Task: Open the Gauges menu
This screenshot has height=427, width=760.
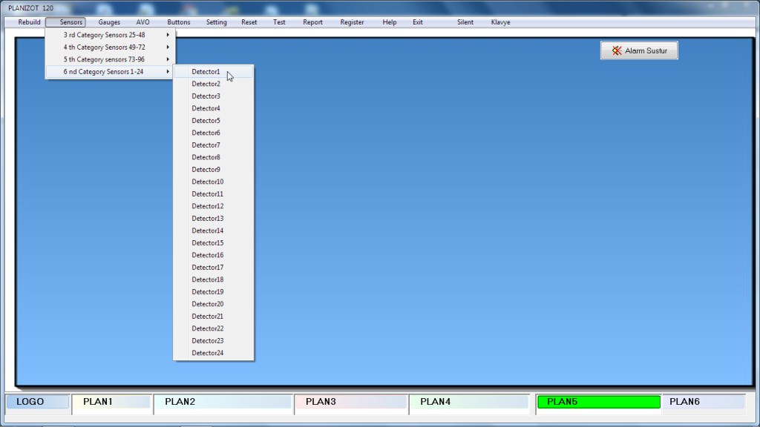Action: [109, 22]
